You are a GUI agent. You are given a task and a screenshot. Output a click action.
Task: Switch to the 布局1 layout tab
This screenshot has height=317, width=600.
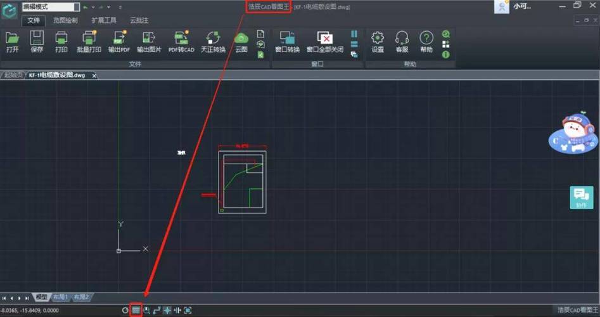(x=61, y=297)
